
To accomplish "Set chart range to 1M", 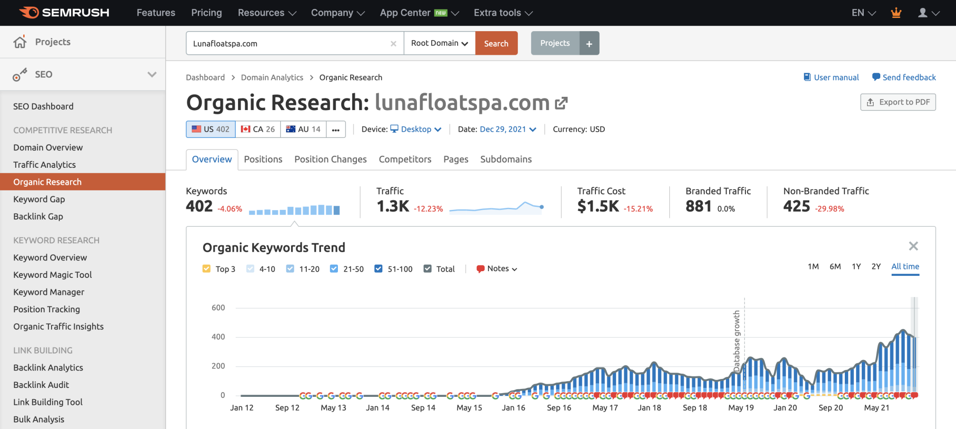I will coord(813,266).
